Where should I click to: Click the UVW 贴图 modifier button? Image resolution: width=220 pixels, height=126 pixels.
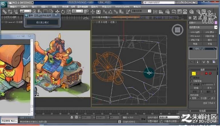point(195,32)
